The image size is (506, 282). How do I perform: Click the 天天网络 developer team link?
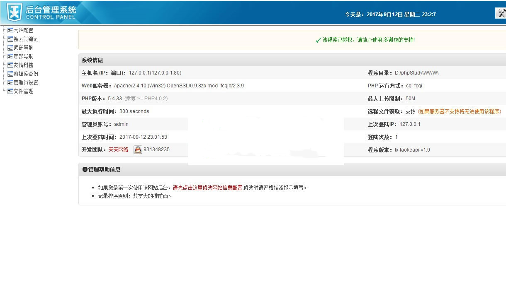tap(118, 150)
